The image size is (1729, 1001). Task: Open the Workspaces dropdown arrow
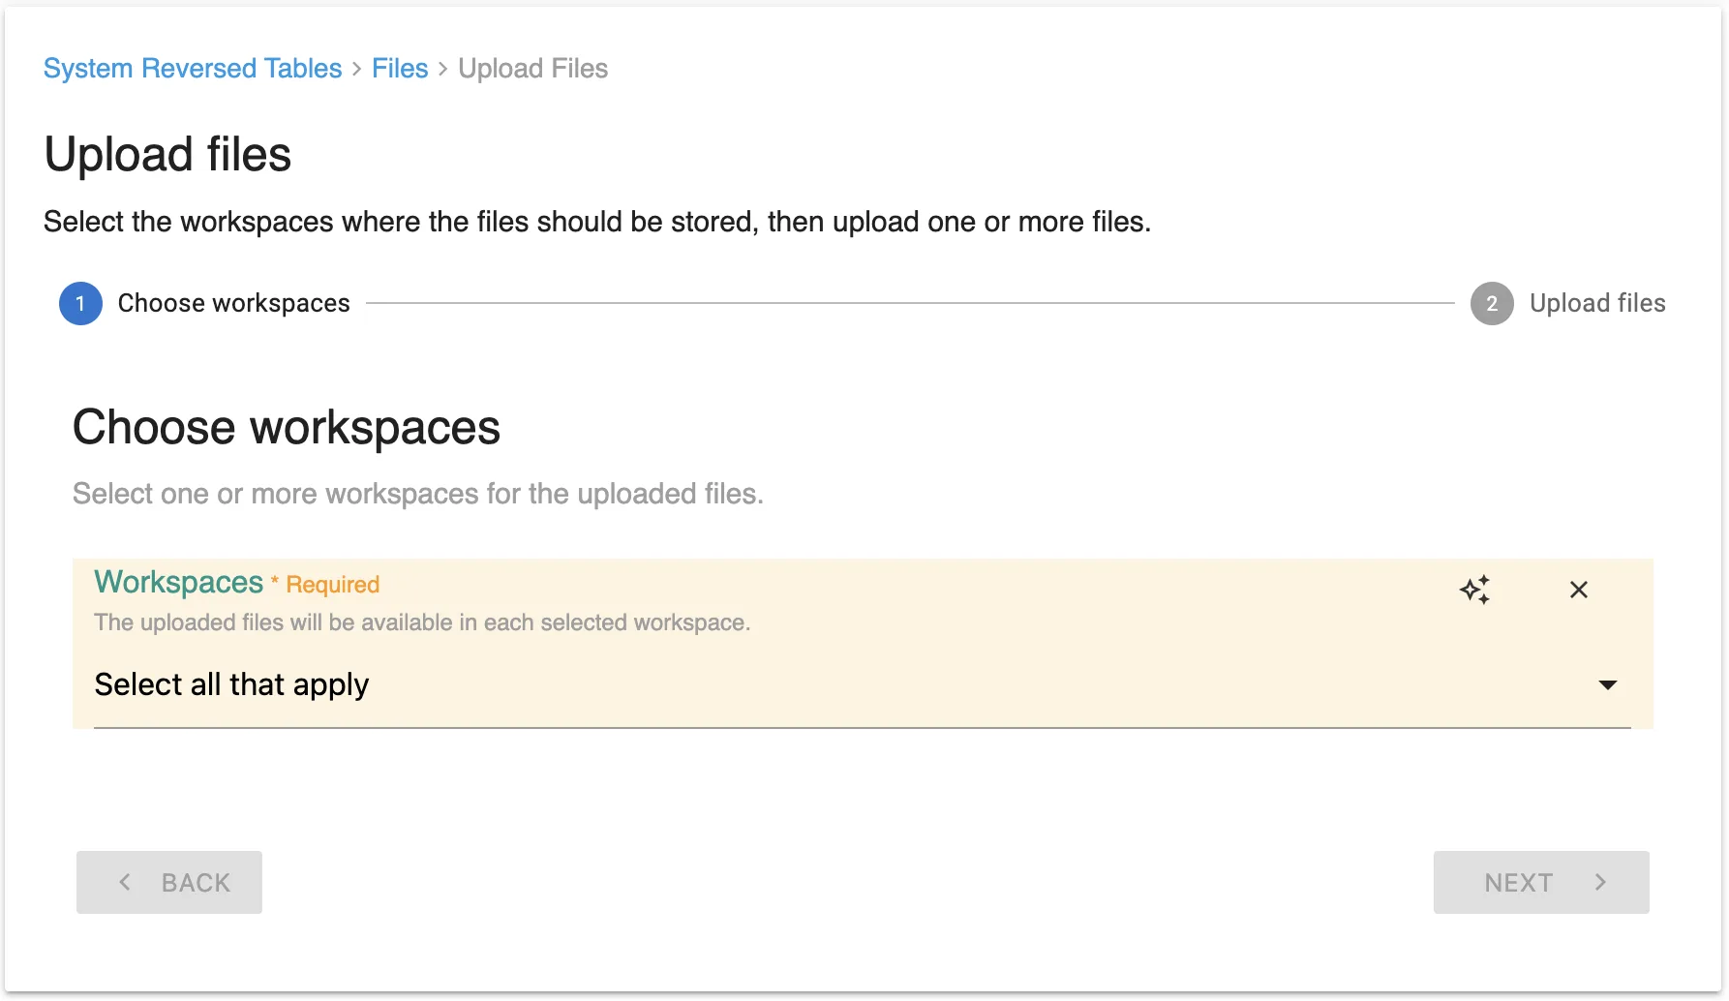click(x=1607, y=684)
